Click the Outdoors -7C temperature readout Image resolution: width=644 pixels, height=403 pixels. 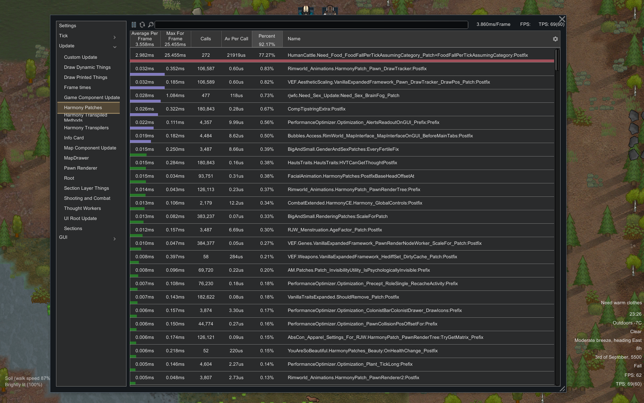[627, 323]
